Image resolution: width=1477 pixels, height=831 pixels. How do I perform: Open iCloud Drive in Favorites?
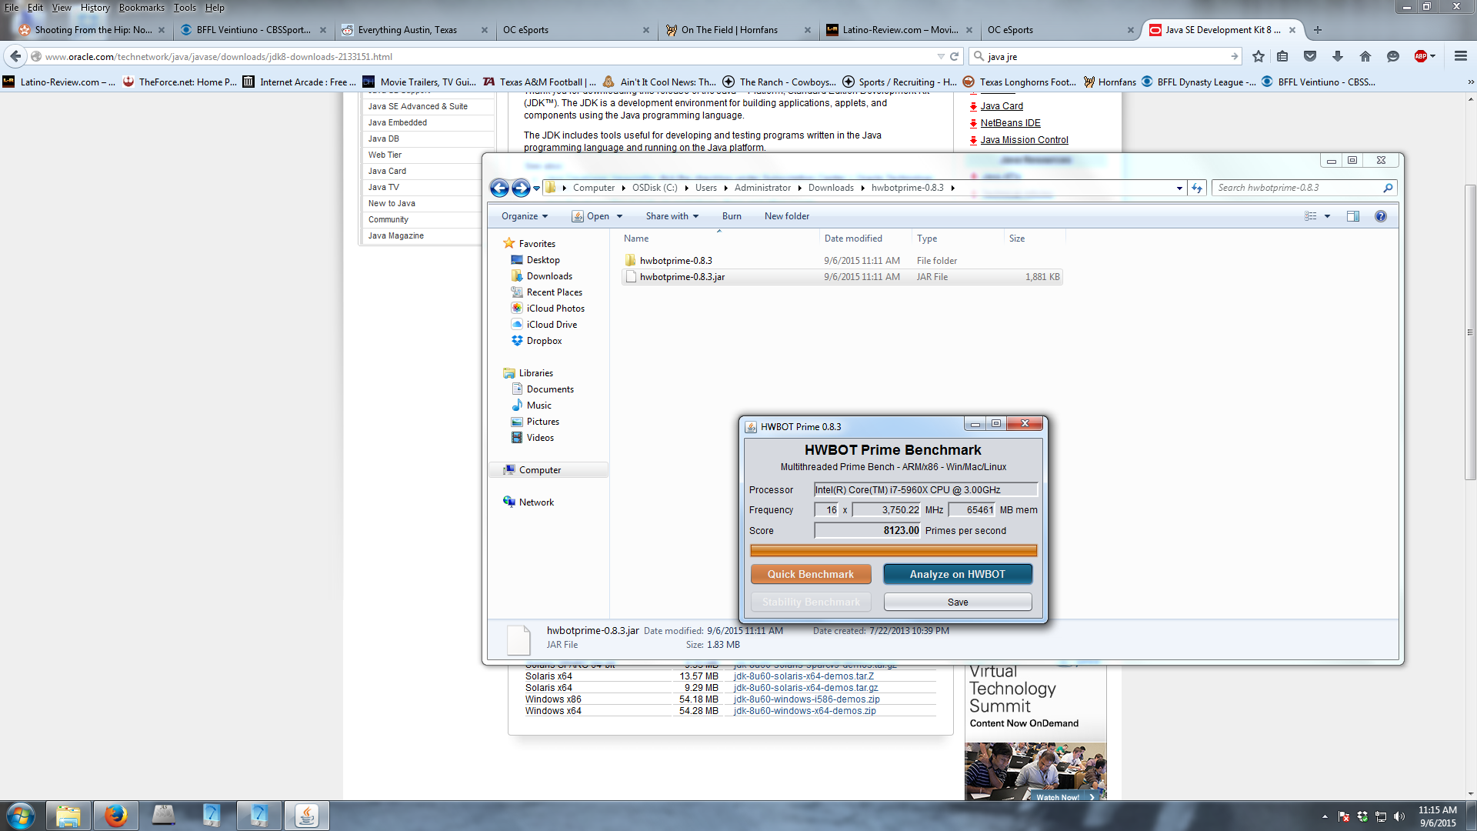(552, 325)
